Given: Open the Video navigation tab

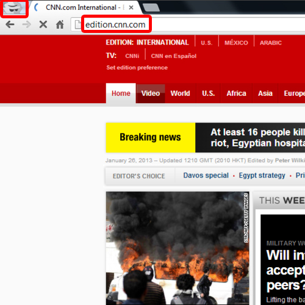Looking at the screenshot, I should pyautogui.click(x=151, y=93).
